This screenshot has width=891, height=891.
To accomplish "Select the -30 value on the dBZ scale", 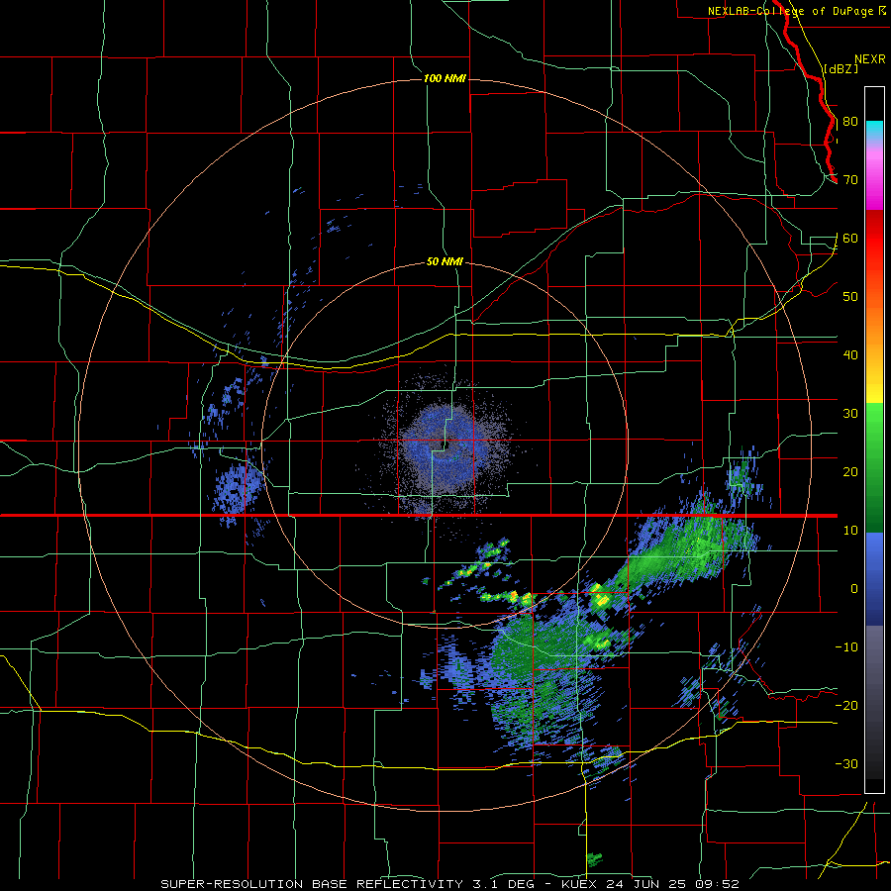I will pos(846,763).
